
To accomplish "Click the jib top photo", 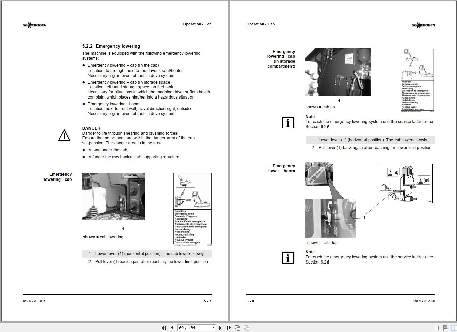I will click(x=330, y=218).
